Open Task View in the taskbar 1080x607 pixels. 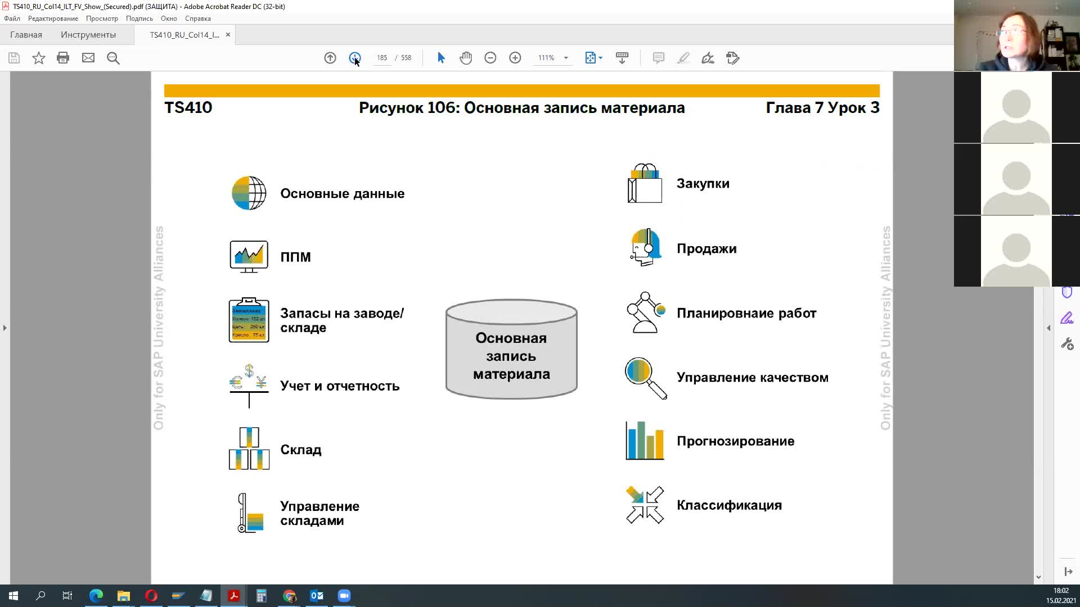pos(67,596)
